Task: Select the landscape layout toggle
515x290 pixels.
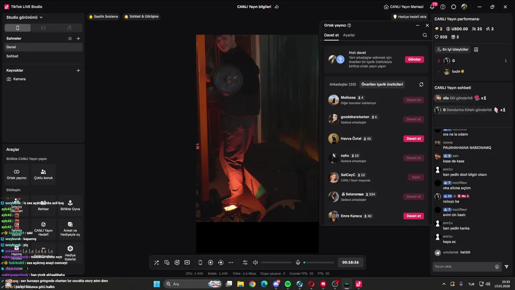Action: point(43,28)
